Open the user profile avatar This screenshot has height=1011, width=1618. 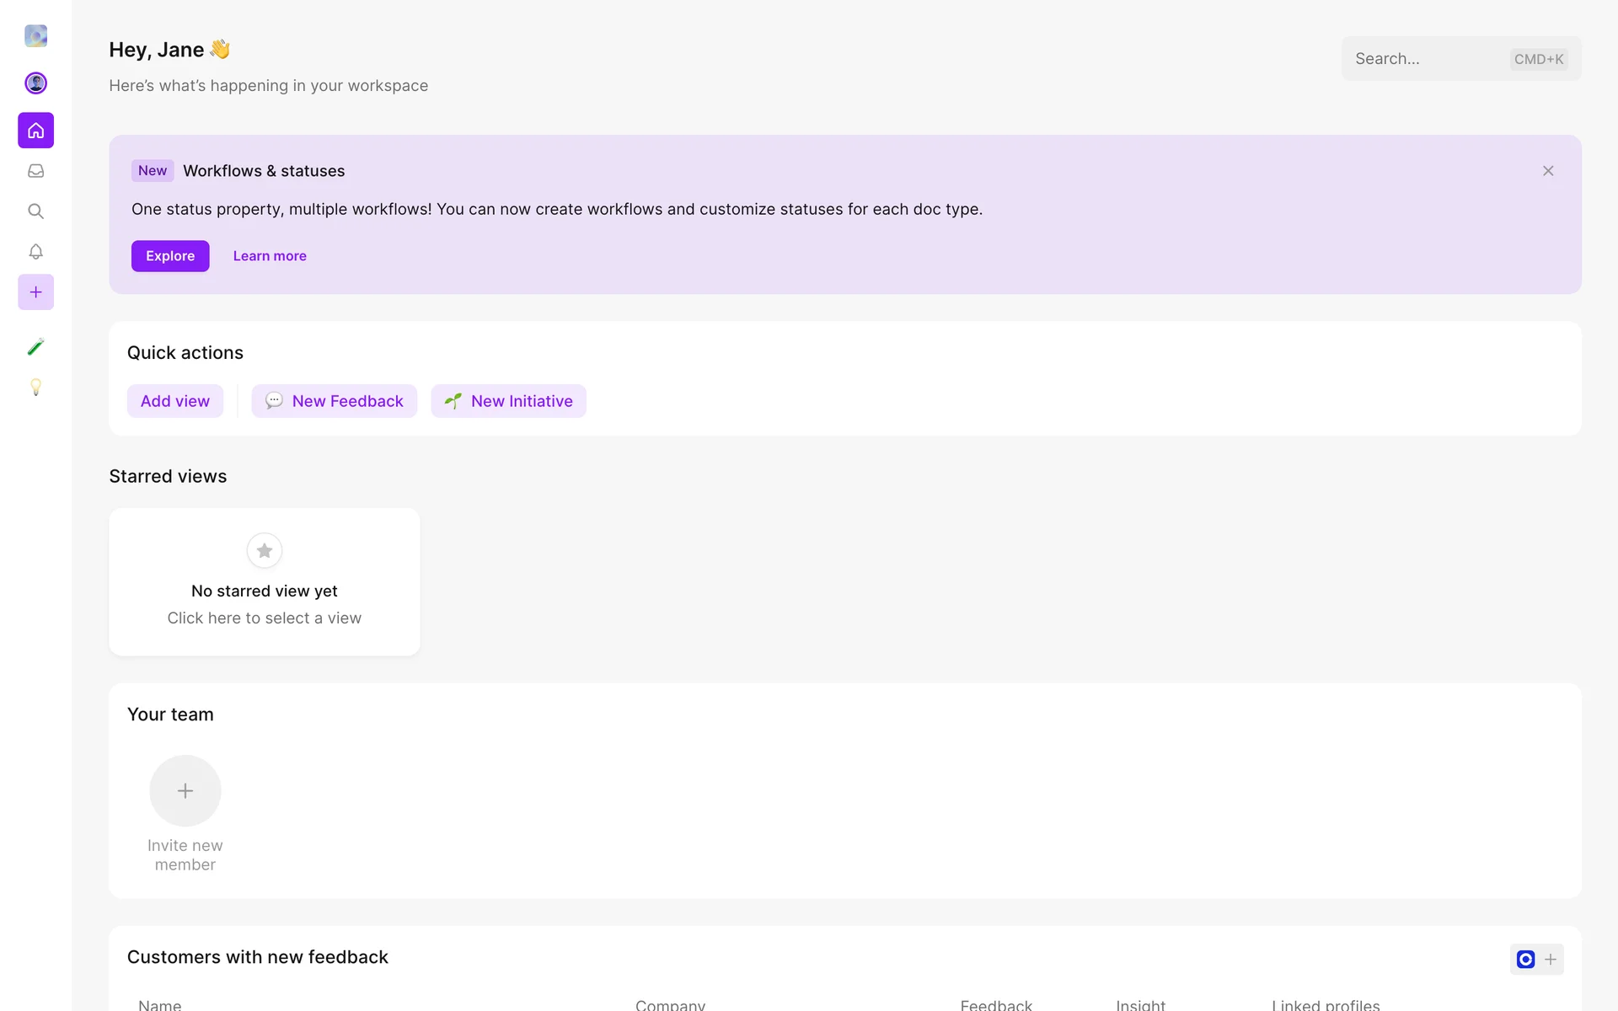coord(35,83)
